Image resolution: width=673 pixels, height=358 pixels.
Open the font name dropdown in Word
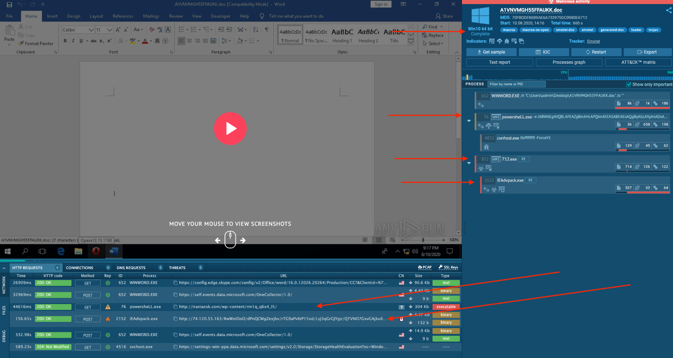91,30
